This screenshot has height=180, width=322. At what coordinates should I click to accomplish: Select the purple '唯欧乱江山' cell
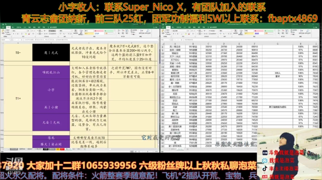point(51,72)
